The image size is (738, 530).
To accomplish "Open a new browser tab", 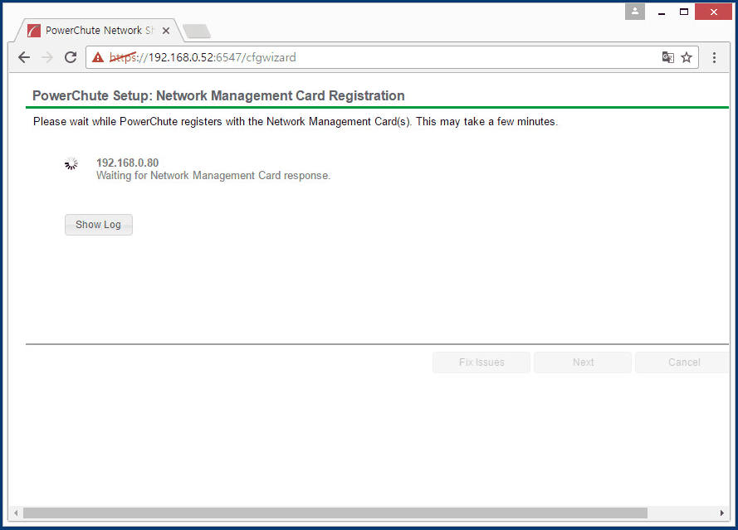I will (197, 31).
